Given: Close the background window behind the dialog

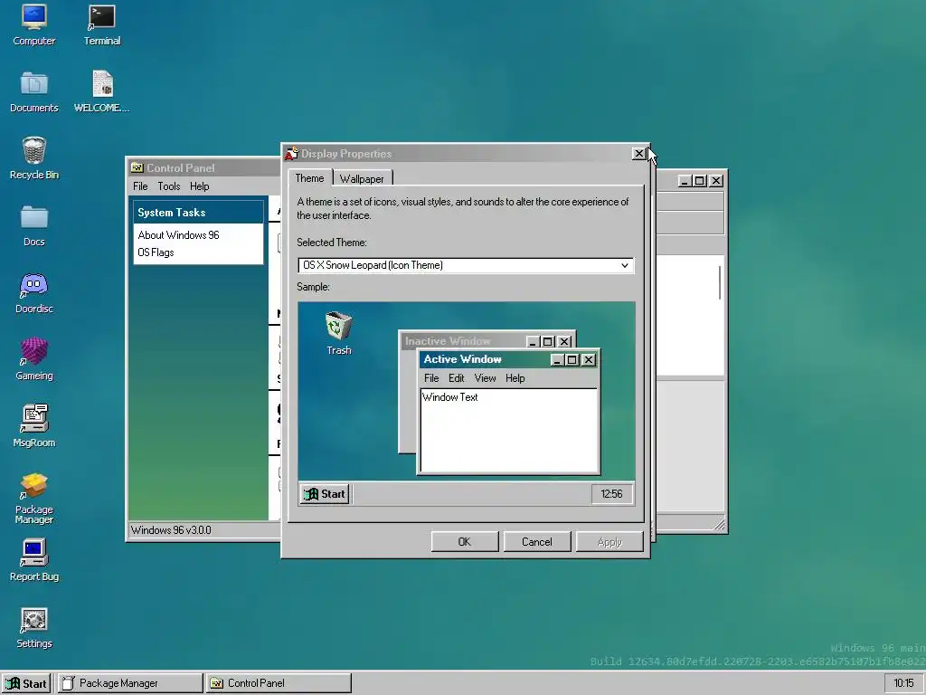Looking at the screenshot, I should (x=716, y=181).
